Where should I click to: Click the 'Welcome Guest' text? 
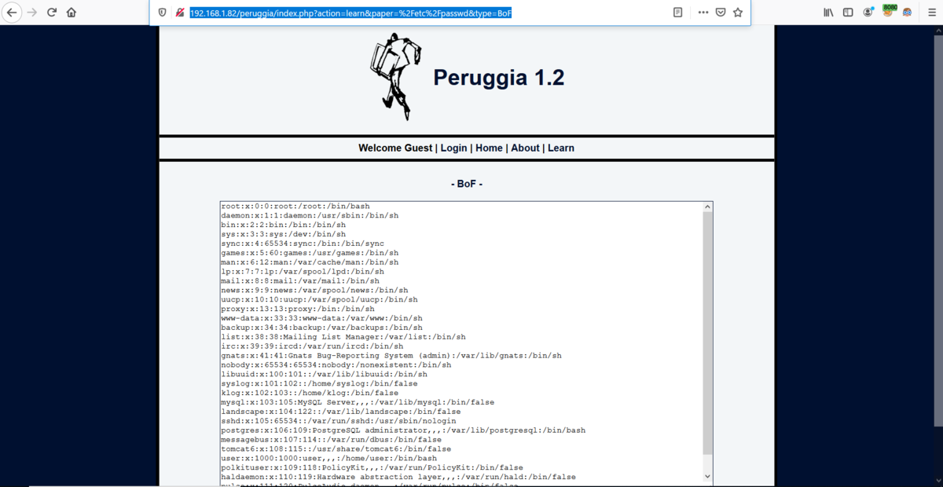[395, 148]
